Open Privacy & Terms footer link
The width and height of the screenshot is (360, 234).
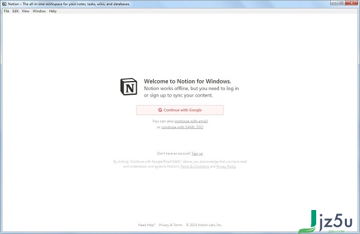coord(170,225)
